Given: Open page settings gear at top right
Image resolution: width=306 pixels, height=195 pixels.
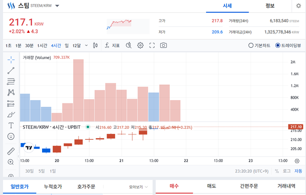Looking at the screenshot, I should 298,6.
